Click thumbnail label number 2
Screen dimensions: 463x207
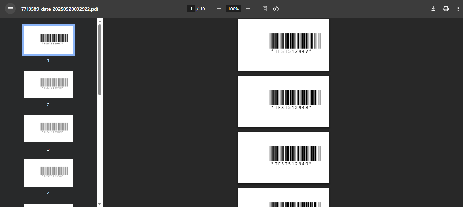(x=48, y=105)
